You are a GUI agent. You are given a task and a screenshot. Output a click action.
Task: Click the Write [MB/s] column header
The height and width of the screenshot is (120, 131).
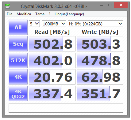pos(100,32)
